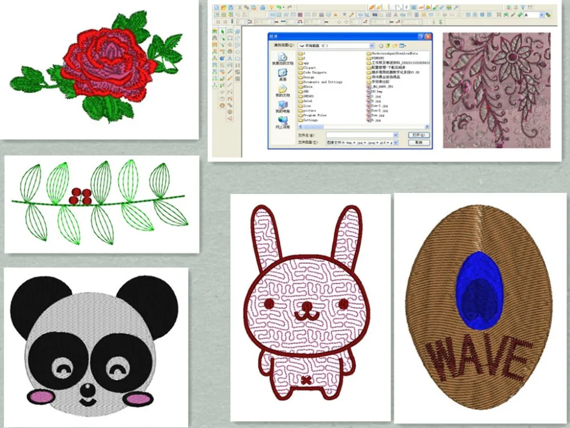Click the Paste clipboard icon
This screenshot has height=428, width=570.
(x=254, y=7)
